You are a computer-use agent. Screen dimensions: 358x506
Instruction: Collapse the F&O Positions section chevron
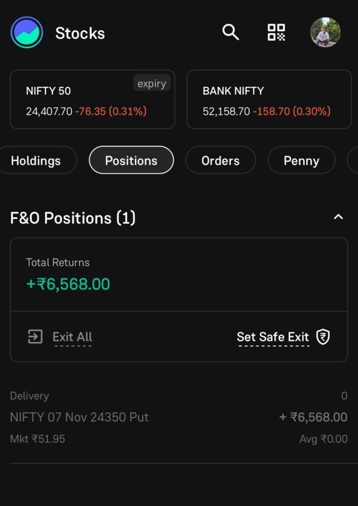click(338, 217)
